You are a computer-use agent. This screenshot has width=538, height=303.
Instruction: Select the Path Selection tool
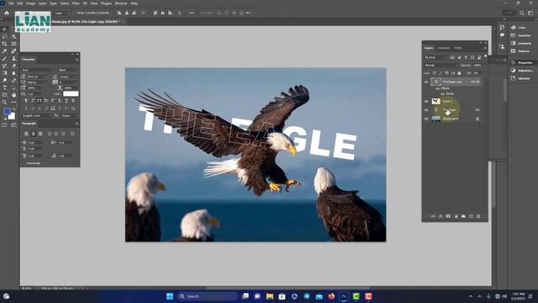point(13,88)
